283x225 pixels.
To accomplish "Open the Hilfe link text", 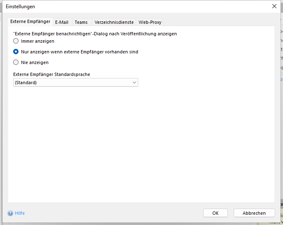I will 20,213.
